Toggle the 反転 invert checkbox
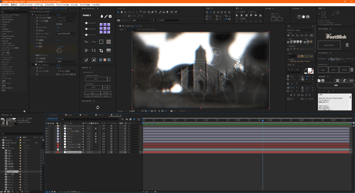The image size is (355, 193). [57, 24]
